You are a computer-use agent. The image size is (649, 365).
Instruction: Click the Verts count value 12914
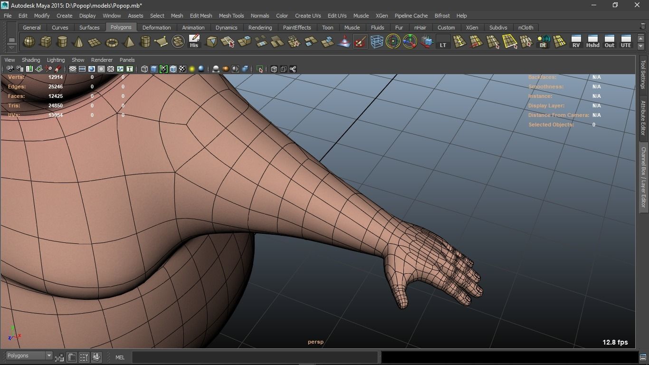[56, 77]
